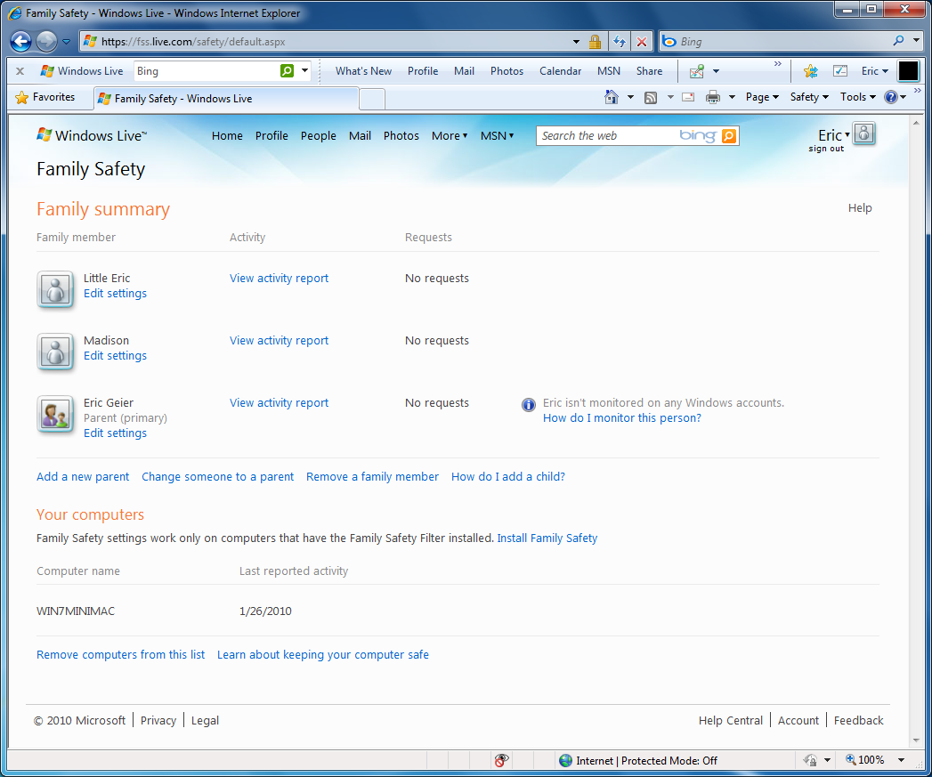This screenshot has height=777, width=932.
Task: Click the Stop loading red X icon
Action: (x=642, y=42)
